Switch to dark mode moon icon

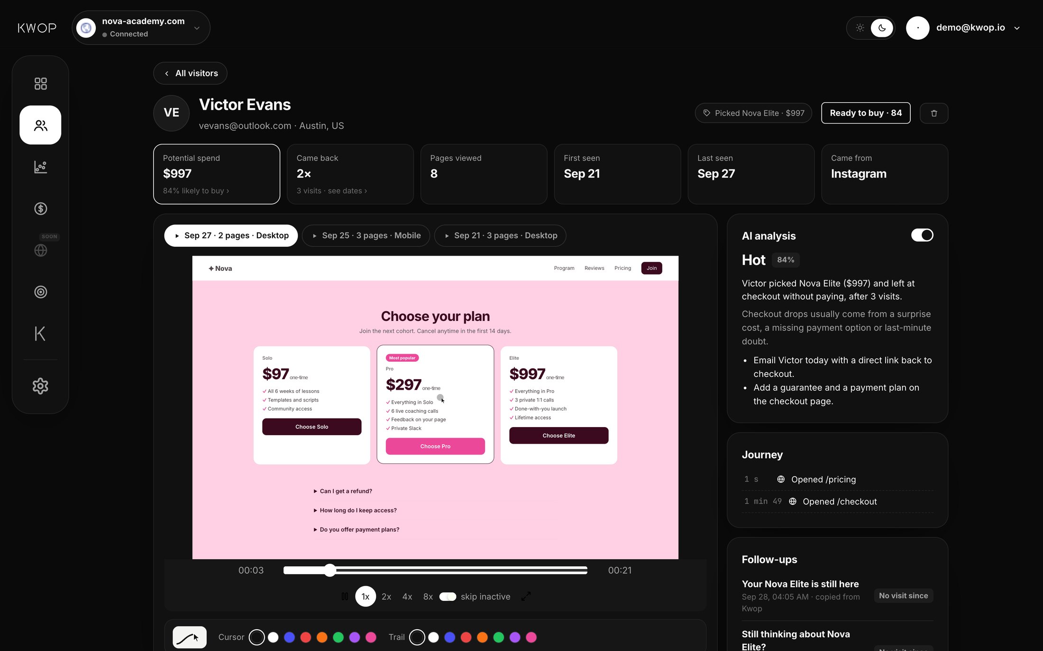(882, 28)
